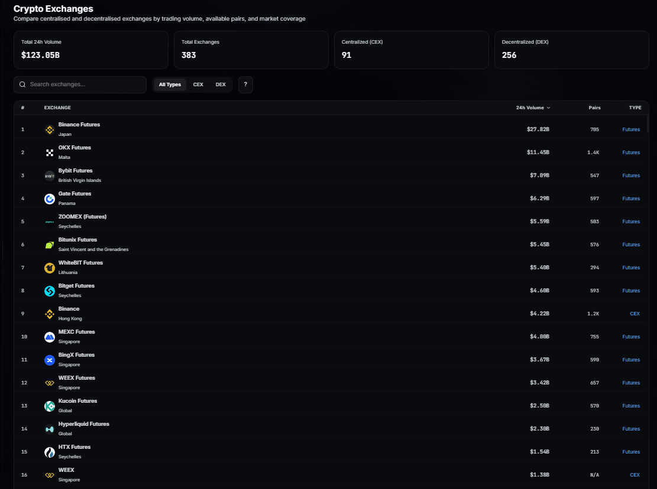Screen dimensions: 657x489
Task: Click the 'Lithuania' location text
Action: 68,272
